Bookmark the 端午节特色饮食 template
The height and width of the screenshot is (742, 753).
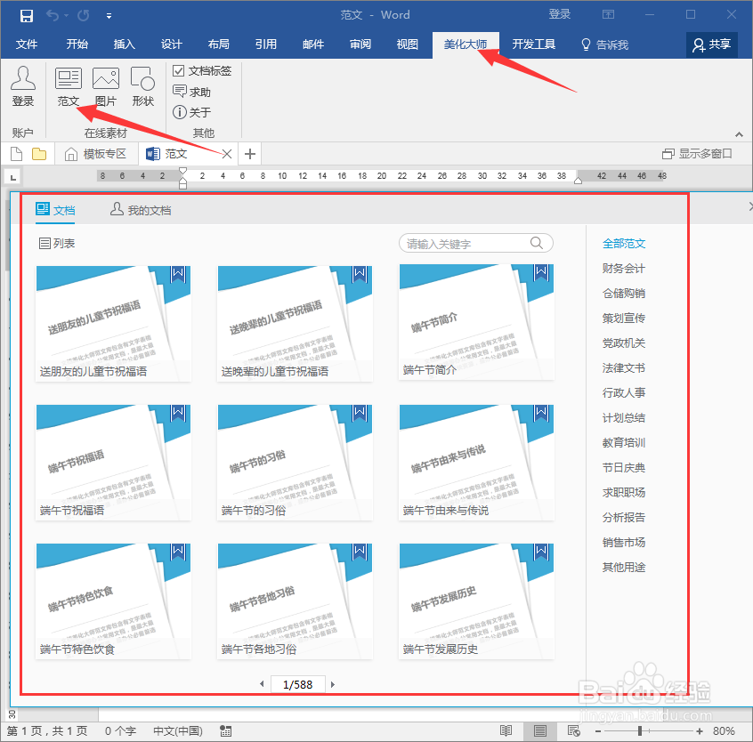(x=178, y=552)
